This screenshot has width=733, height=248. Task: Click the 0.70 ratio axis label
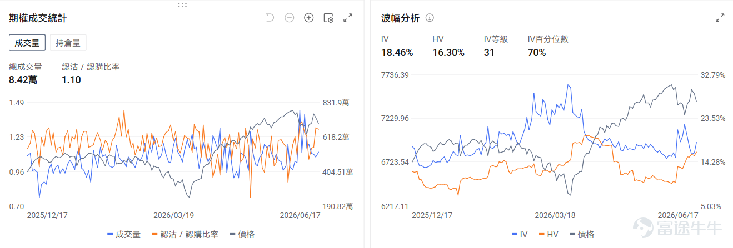point(17,206)
